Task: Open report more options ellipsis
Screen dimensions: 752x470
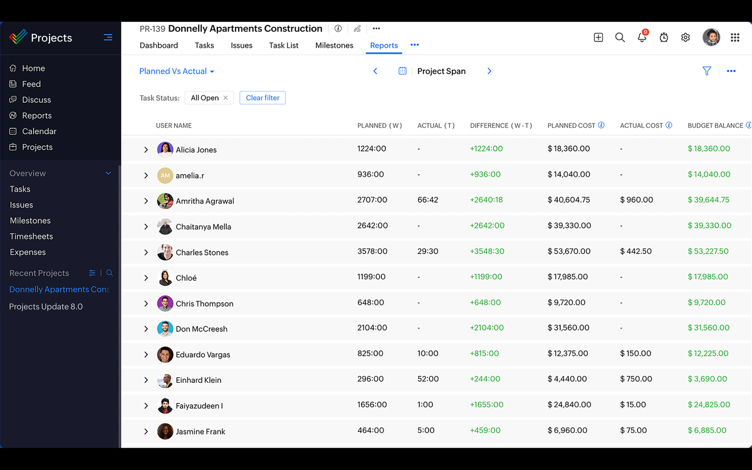Action: tap(731, 71)
